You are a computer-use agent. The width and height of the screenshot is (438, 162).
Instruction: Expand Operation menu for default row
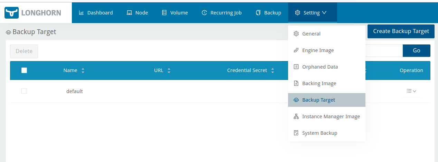tap(411, 91)
